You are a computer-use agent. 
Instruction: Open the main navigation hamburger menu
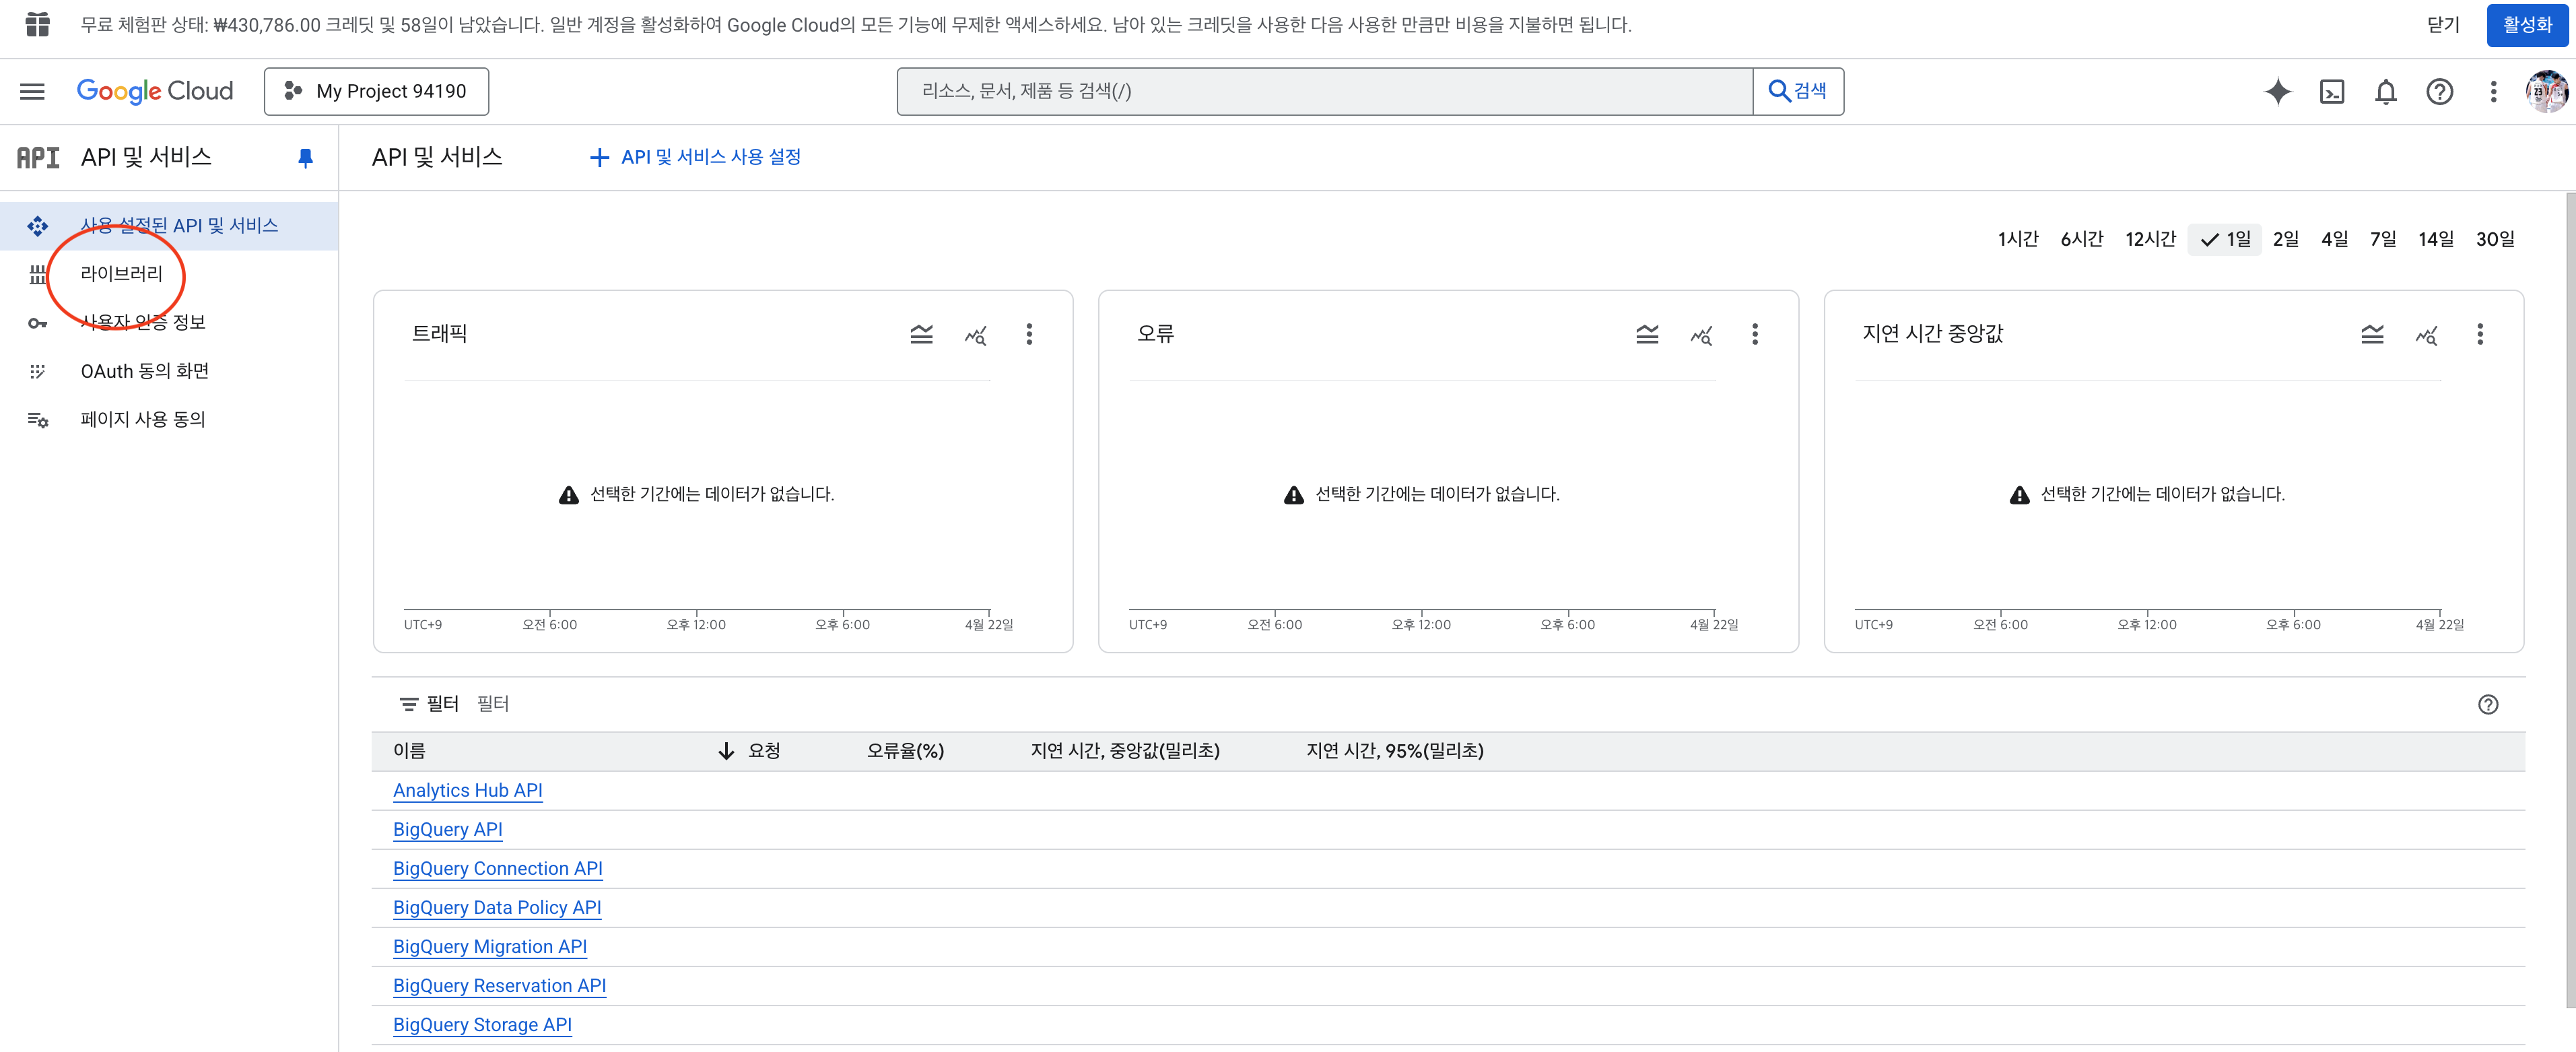click(x=32, y=91)
